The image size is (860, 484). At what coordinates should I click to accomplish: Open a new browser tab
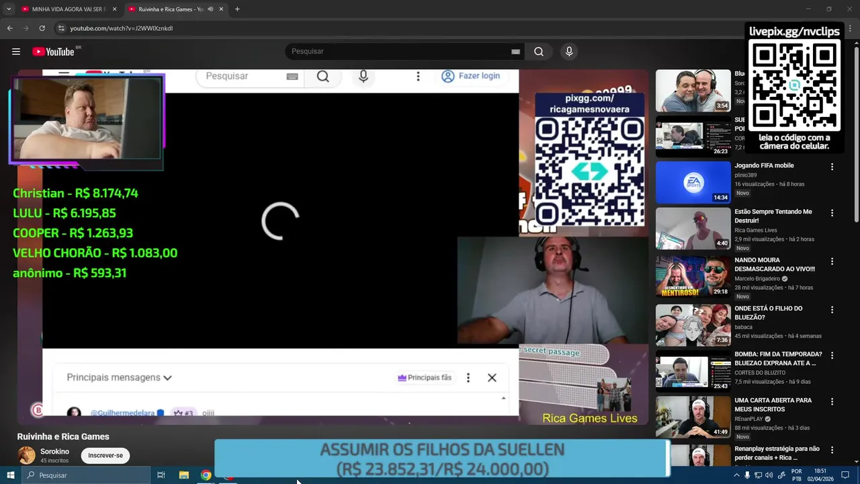[x=237, y=9]
